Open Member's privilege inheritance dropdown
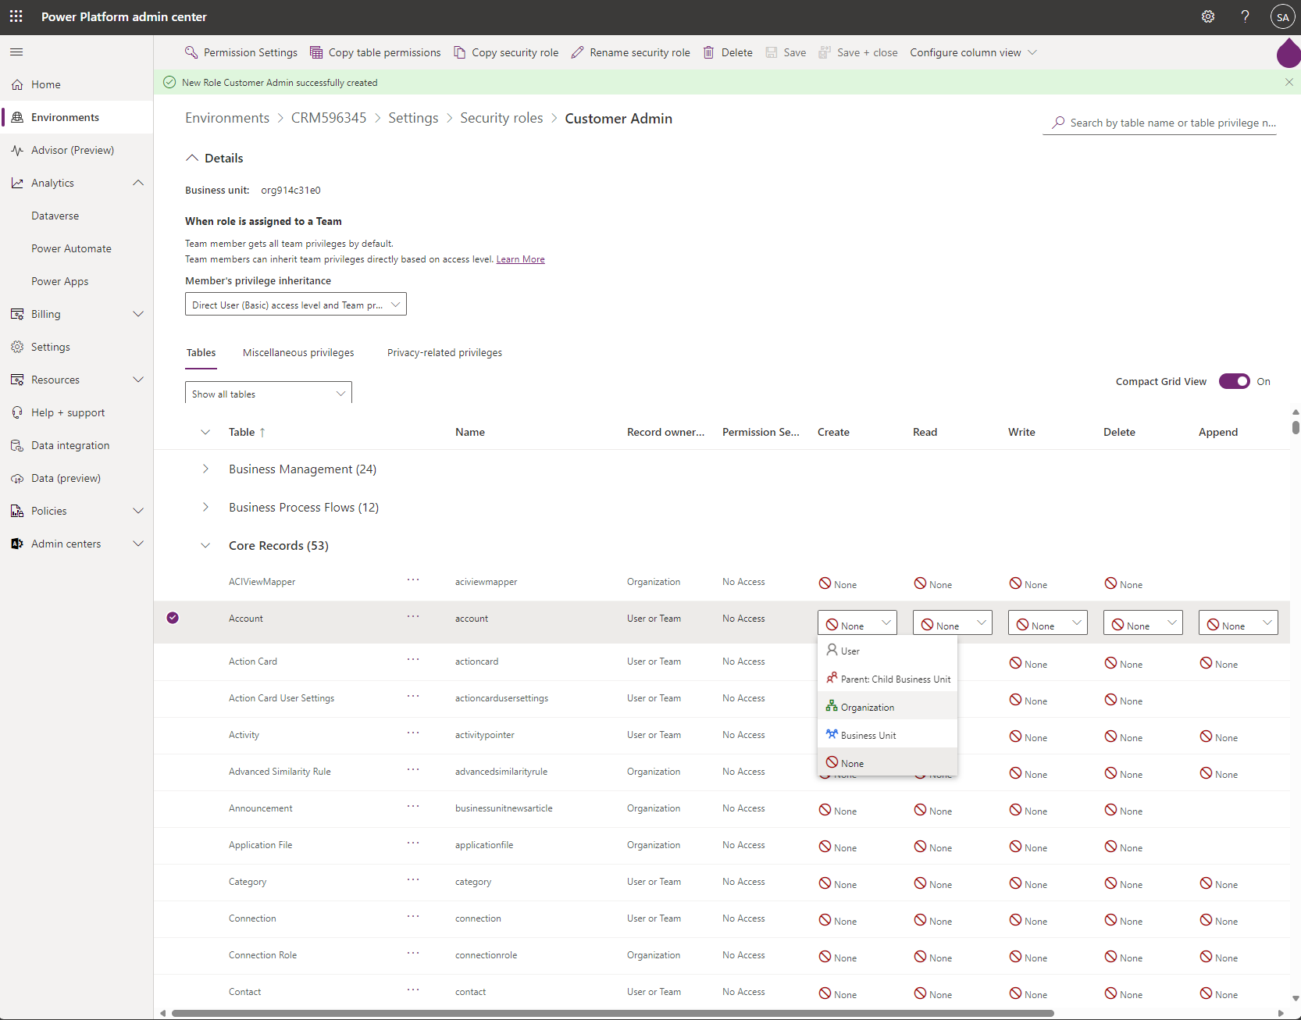This screenshot has height=1020, width=1301. point(296,305)
